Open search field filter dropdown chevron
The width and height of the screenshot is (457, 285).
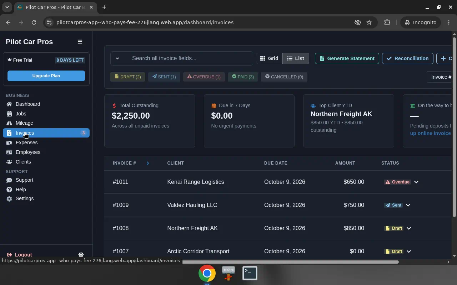(117, 58)
